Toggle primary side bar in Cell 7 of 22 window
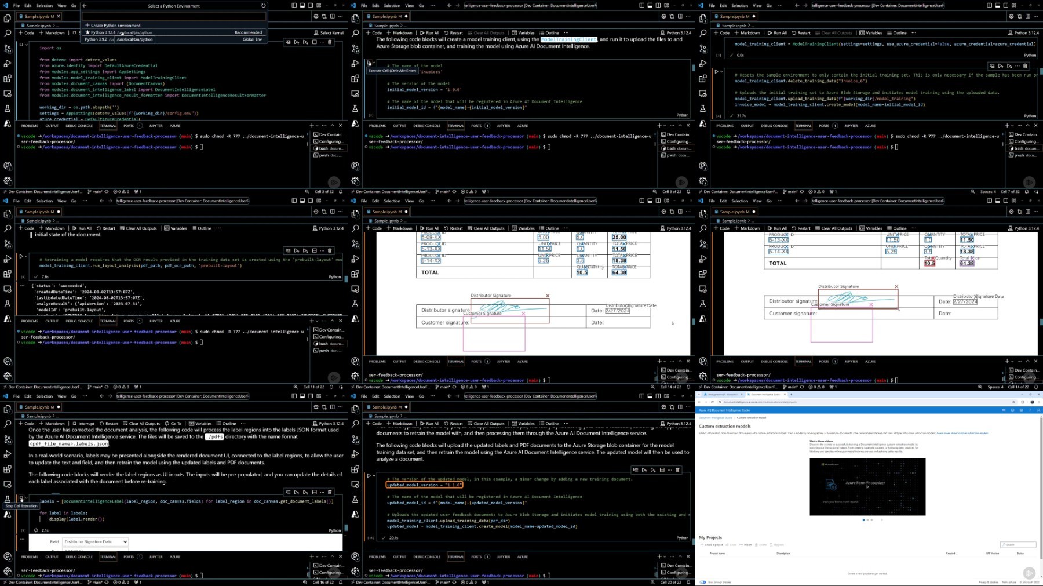Screen dimensions: 1043x586 (989, 6)
